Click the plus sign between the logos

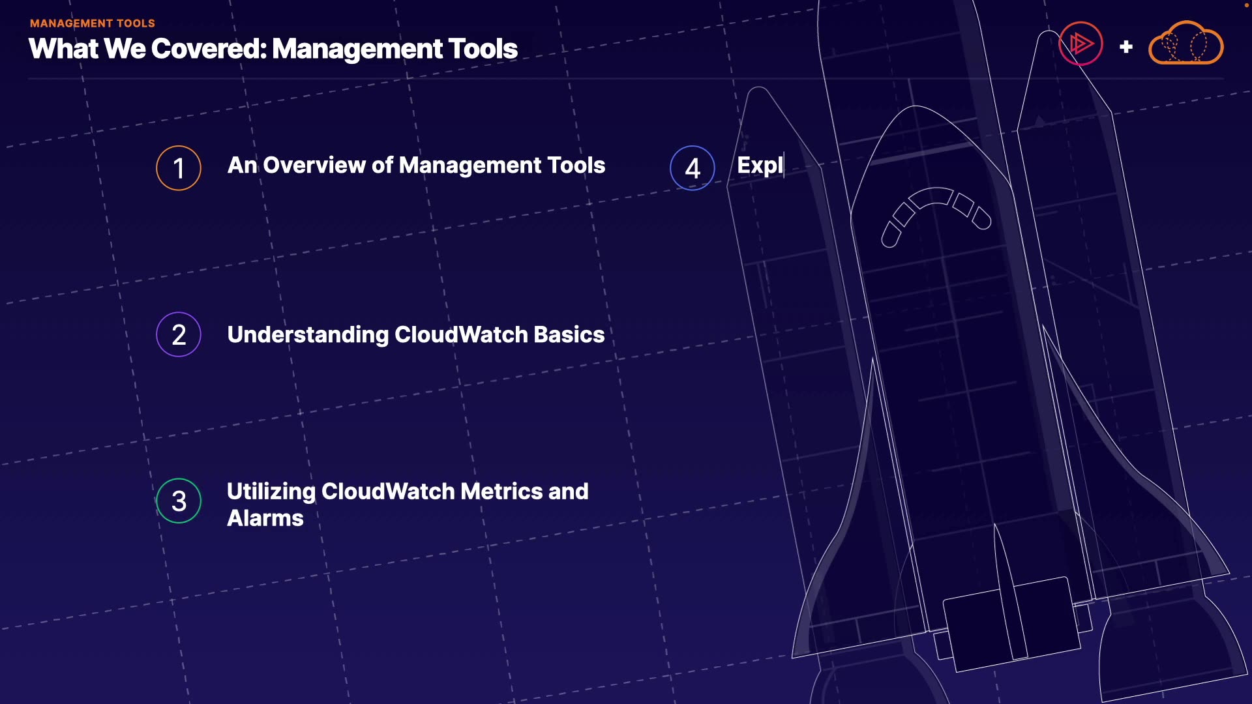coord(1125,47)
